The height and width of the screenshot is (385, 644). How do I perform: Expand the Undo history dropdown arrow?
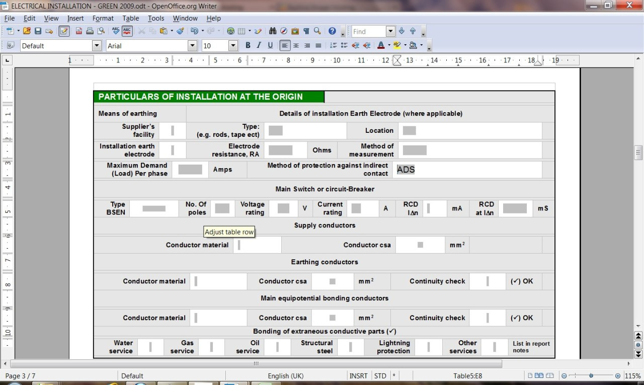coord(202,31)
